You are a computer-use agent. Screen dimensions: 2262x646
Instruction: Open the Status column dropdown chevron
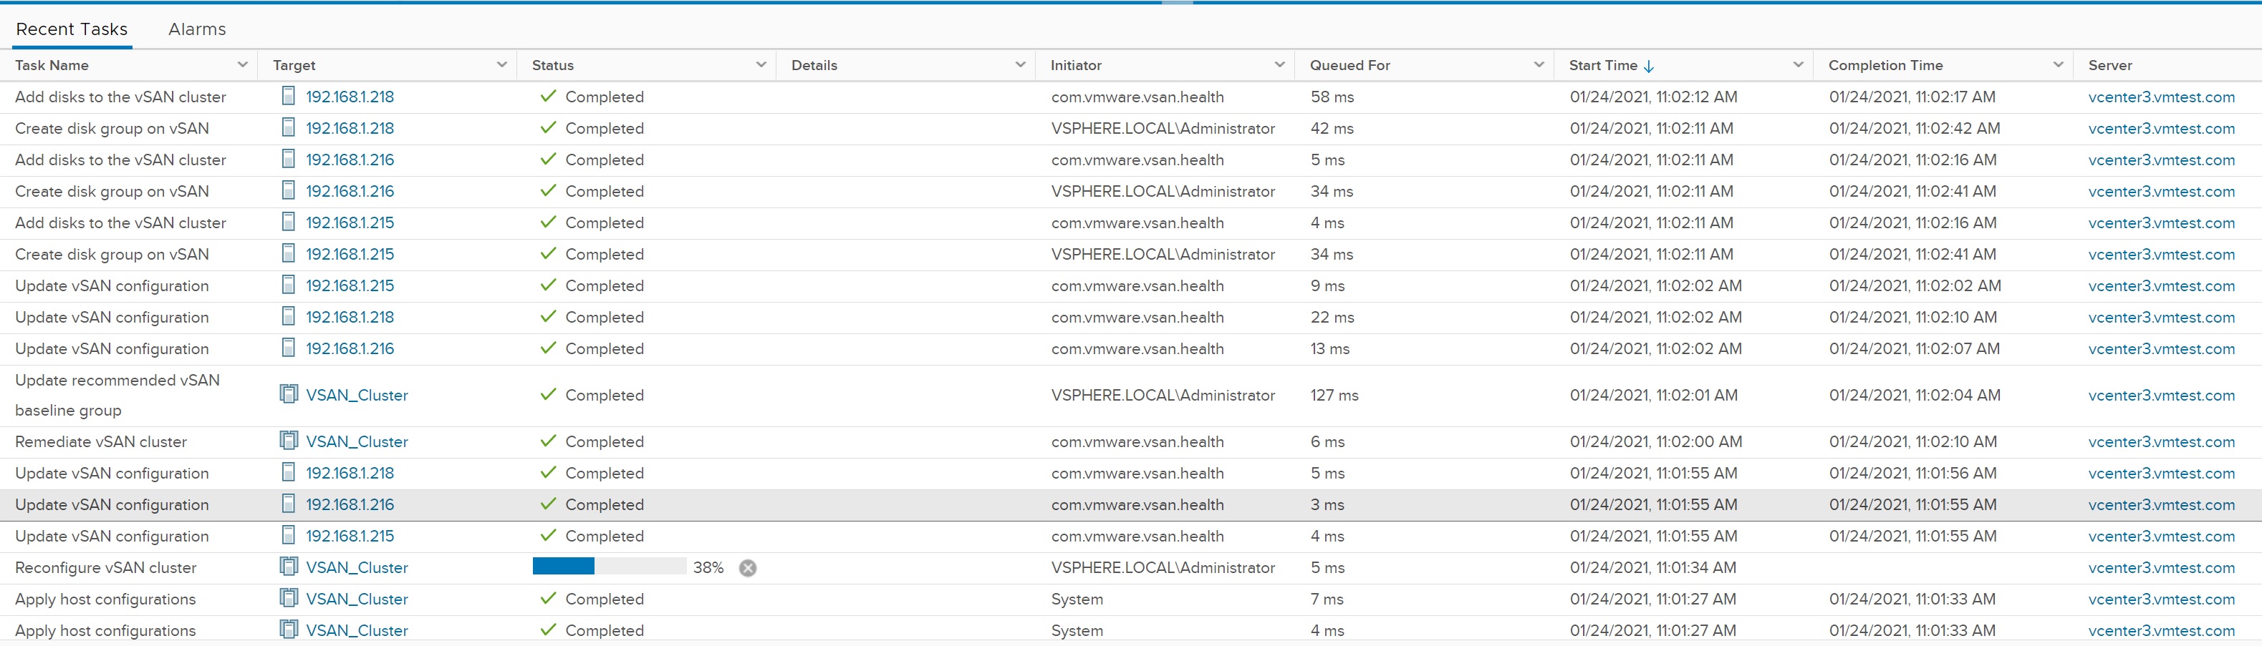[x=761, y=65]
